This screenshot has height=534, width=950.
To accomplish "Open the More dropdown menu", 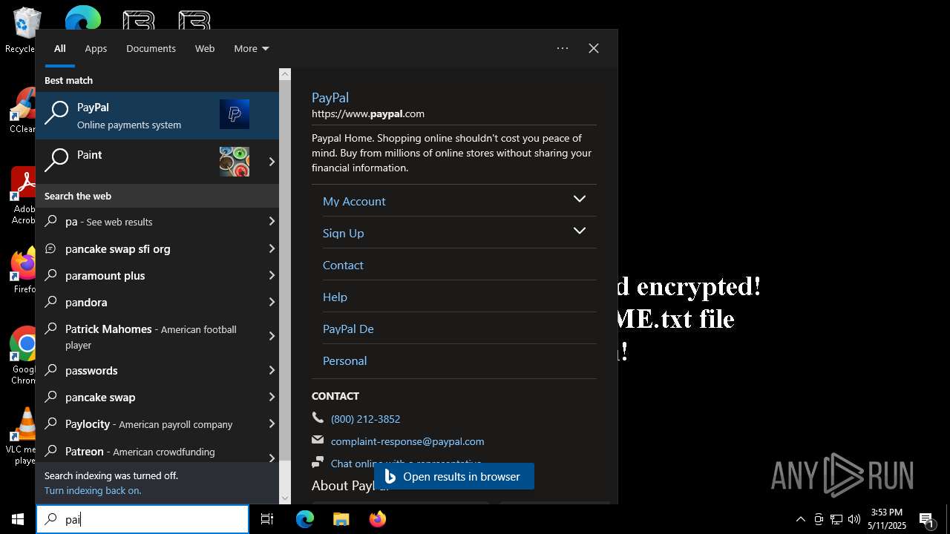I will pyautogui.click(x=252, y=48).
